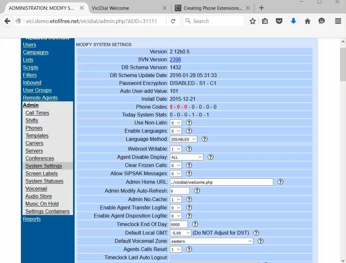Open help for Enable Agent Disposition Logfile

click(189, 216)
